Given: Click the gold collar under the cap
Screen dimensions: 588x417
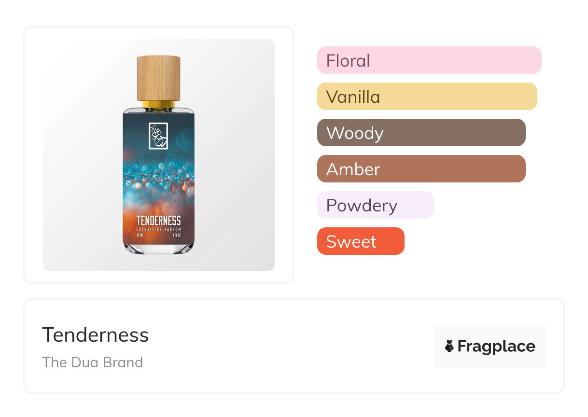Looking at the screenshot, I should (x=158, y=104).
